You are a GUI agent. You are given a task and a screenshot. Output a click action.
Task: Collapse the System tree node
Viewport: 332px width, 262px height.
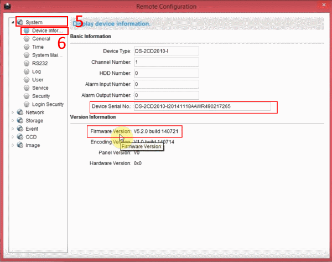click(13, 23)
